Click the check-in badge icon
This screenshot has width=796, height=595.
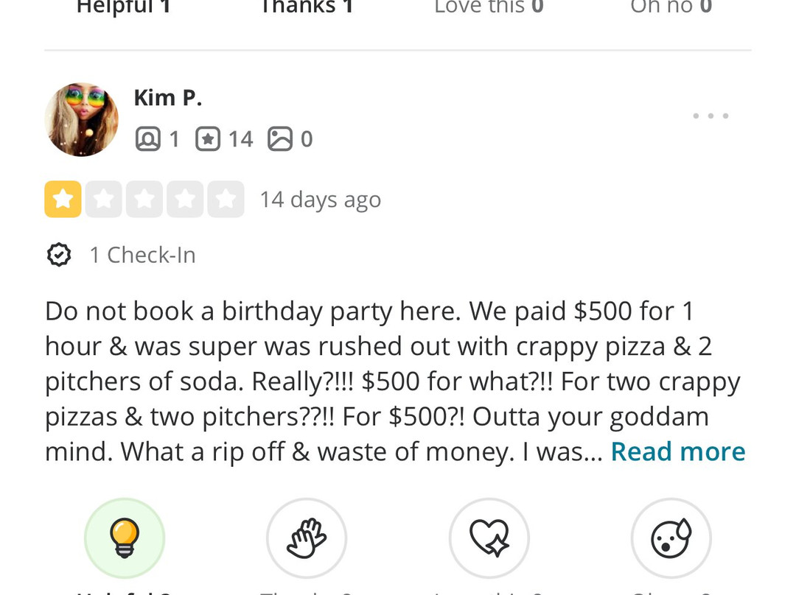pyautogui.click(x=59, y=255)
